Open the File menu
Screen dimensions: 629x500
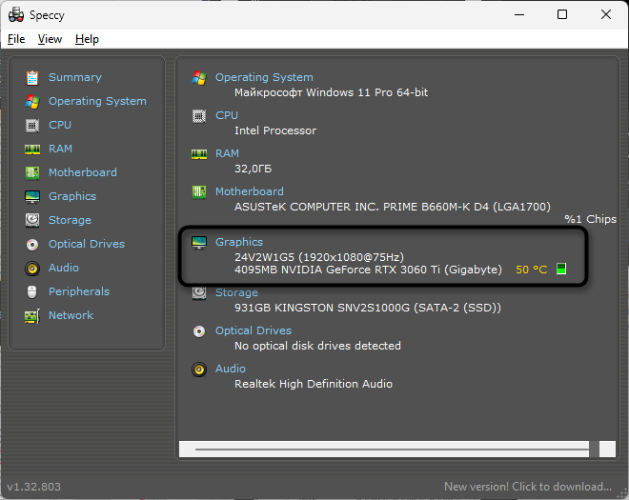click(16, 39)
